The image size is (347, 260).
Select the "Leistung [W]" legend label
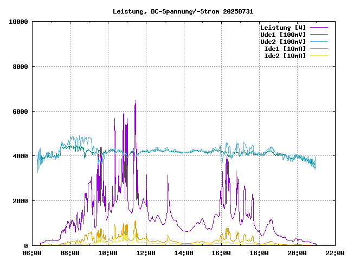[x=282, y=28]
